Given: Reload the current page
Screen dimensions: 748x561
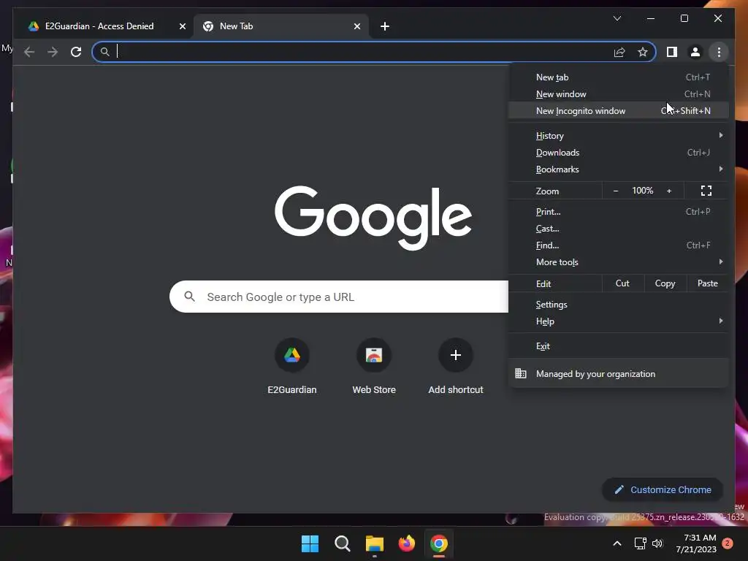Looking at the screenshot, I should click(76, 52).
